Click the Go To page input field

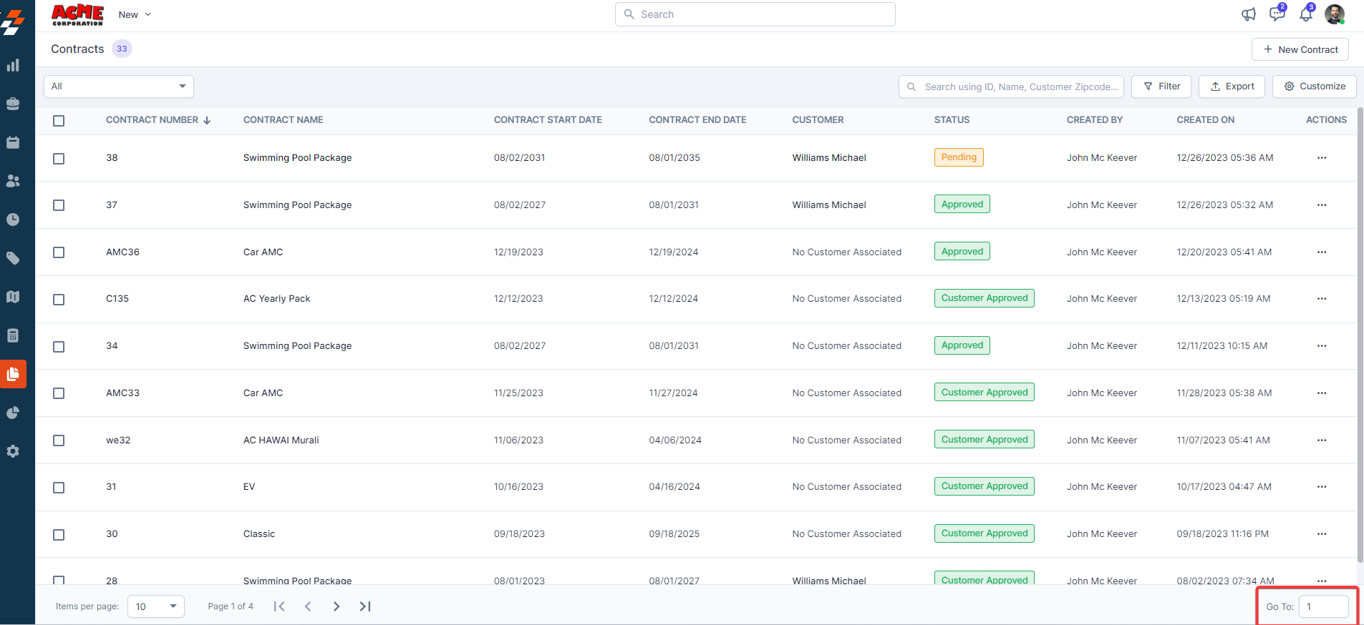[1323, 606]
